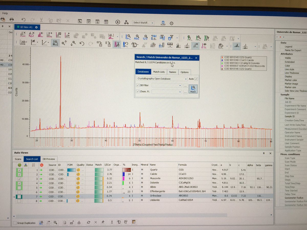Select the Match Lists tab
The height and width of the screenshot is (230, 307).
(x=159, y=72)
